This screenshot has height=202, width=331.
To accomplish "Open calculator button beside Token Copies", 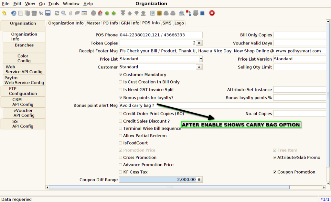I will click(199, 43).
